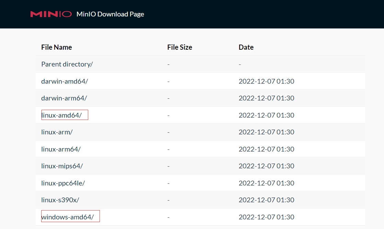Click the MinIO logo in header
The image size is (384, 229).
pyautogui.click(x=51, y=14)
